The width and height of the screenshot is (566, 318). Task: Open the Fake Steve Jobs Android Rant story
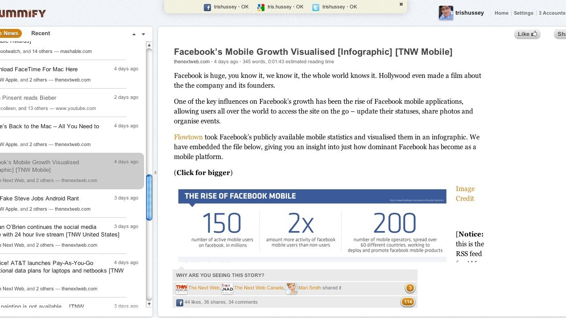point(39,199)
